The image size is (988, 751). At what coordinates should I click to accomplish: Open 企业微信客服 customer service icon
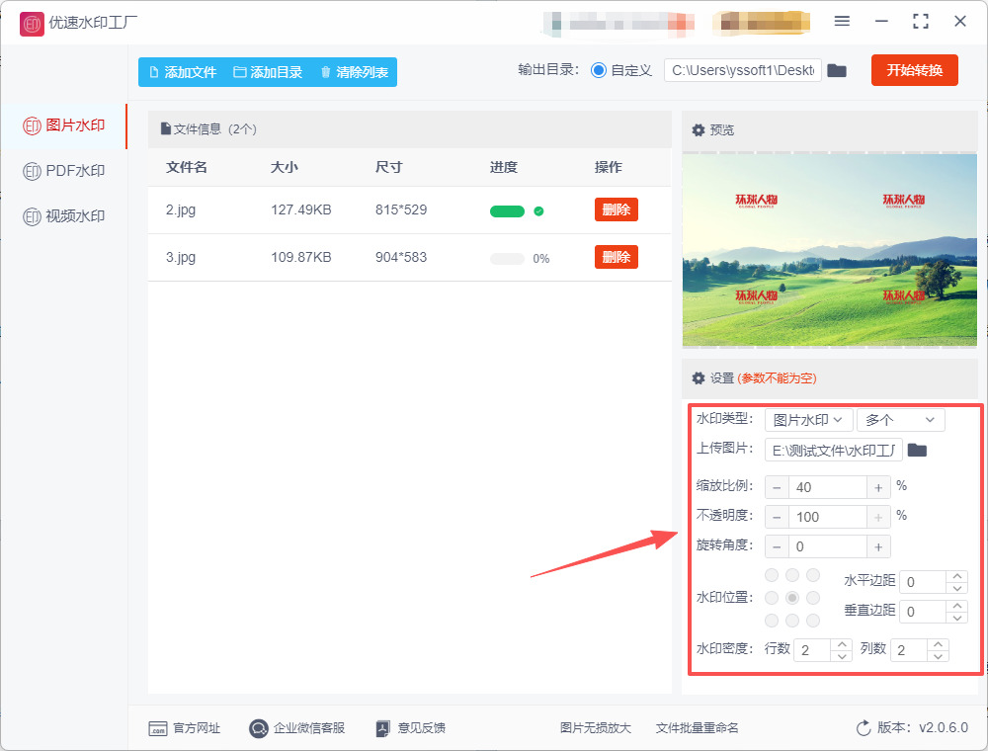[x=259, y=728]
